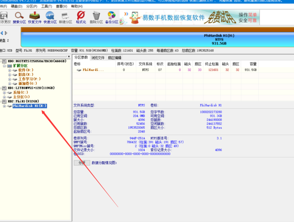Image resolution: width=294 pixels, height=222 pixels.
Task: Click the HD0 hard disk icon in tree
Action: [4, 61]
